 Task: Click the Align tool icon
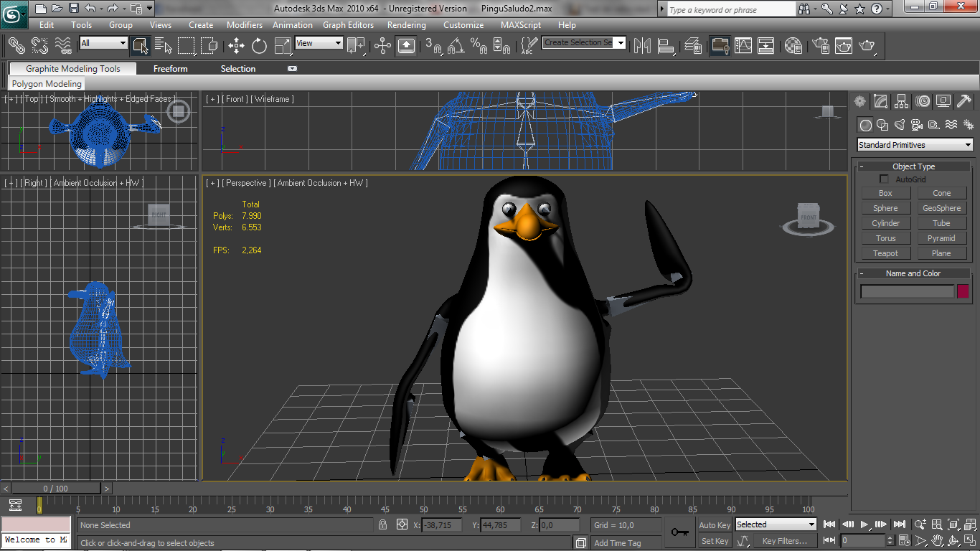coord(666,46)
